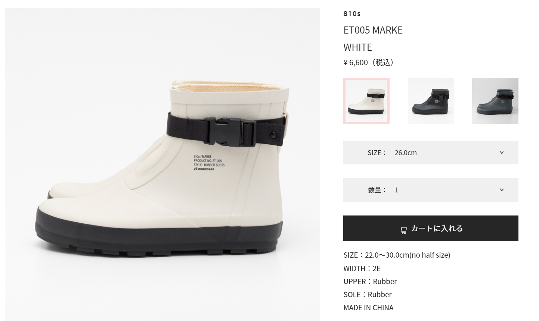Image resolution: width=539 pixels, height=321 pixels.
Task: Choose the gray-background boot thumbnail
Action: pyautogui.click(x=495, y=101)
